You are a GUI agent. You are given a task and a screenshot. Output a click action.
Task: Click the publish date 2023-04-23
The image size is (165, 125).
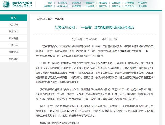coord(91,39)
